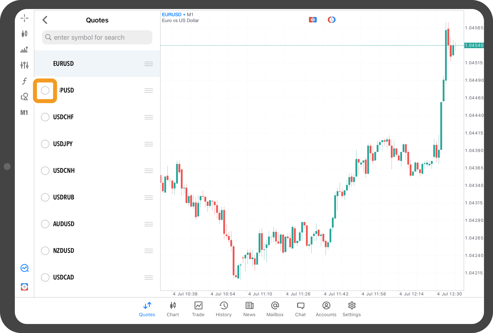Open the candlestick chart type icon
The width and height of the screenshot is (493, 333).
pyautogui.click(x=24, y=34)
